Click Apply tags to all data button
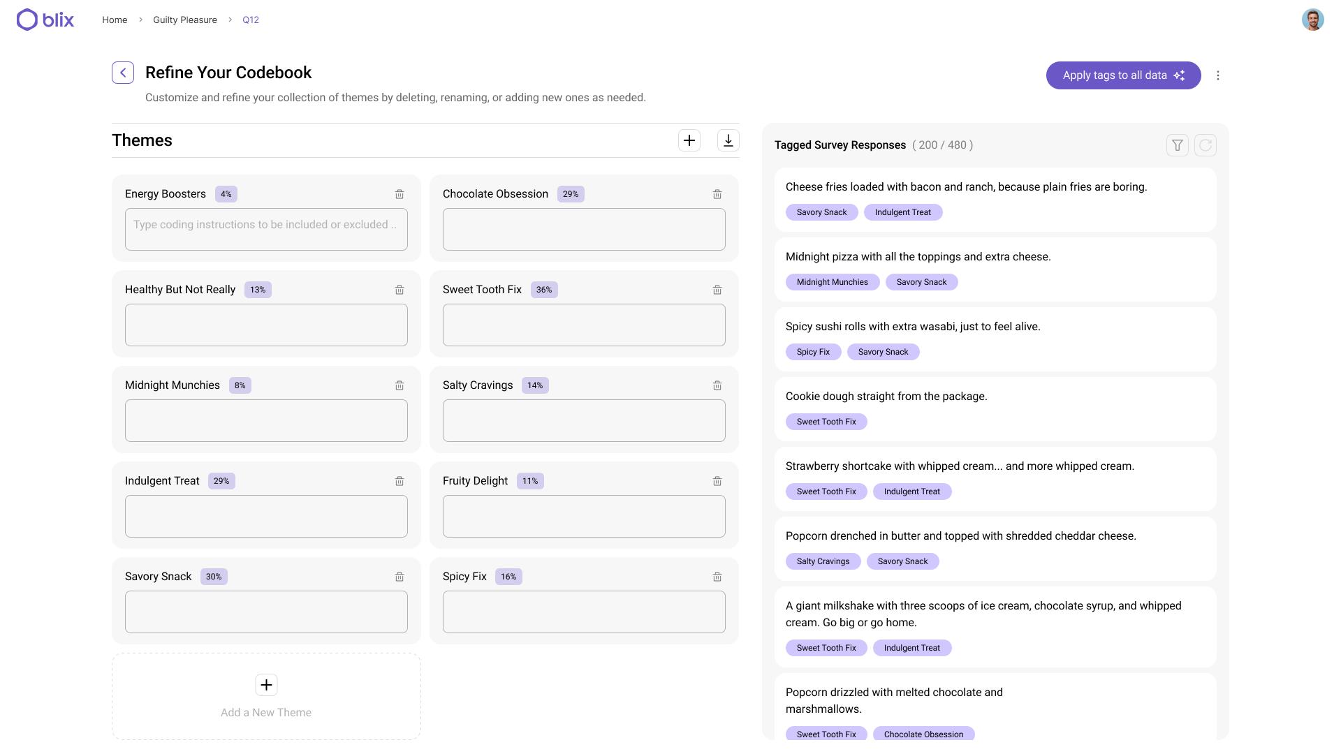This screenshot has width=1341, height=754. point(1123,75)
